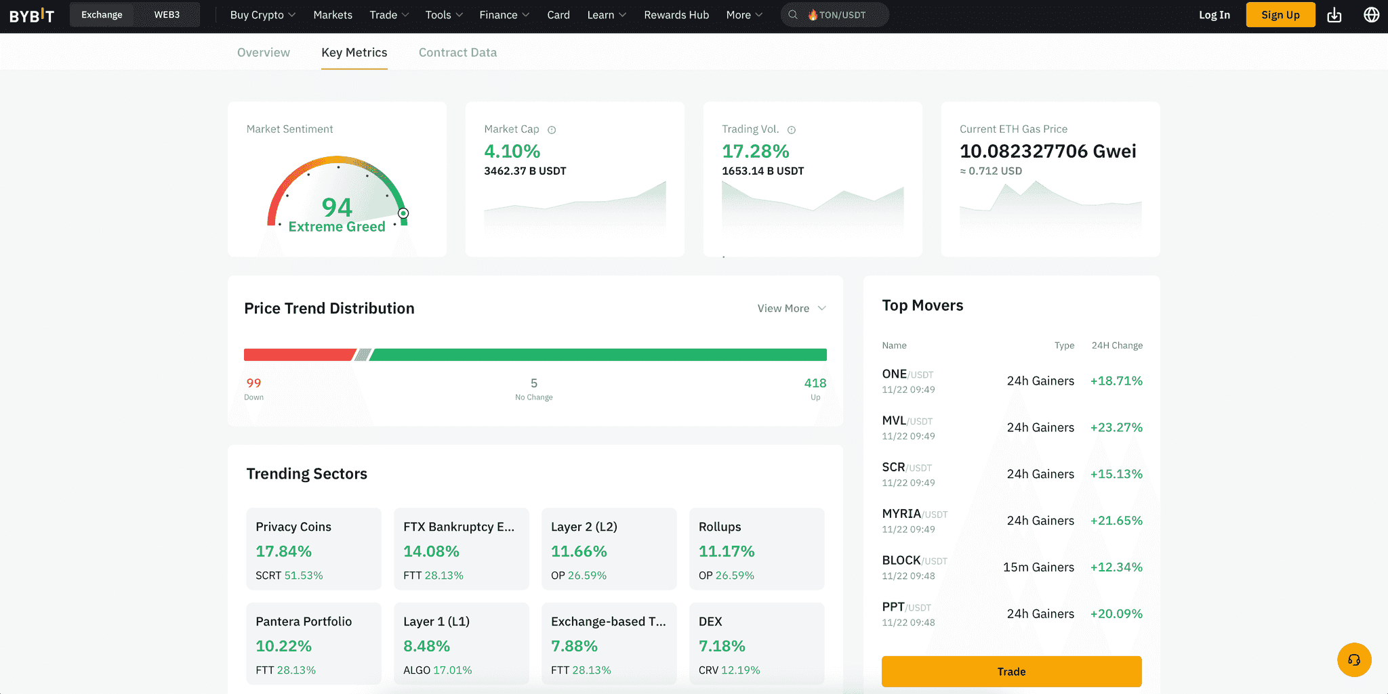Switch to the Contract Data tab
This screenshot has width=1388, height=694.
pyautogui.click(x=457, y=53)
